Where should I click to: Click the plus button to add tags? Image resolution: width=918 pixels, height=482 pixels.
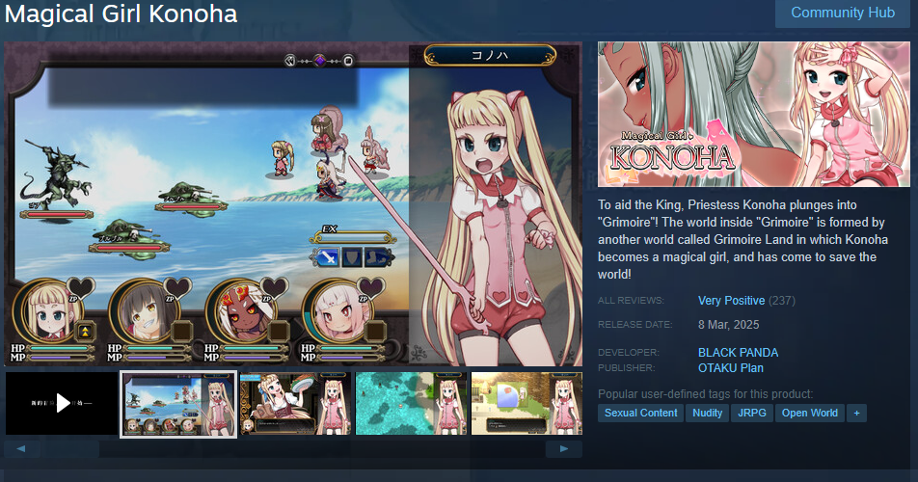tap(856, 413)
